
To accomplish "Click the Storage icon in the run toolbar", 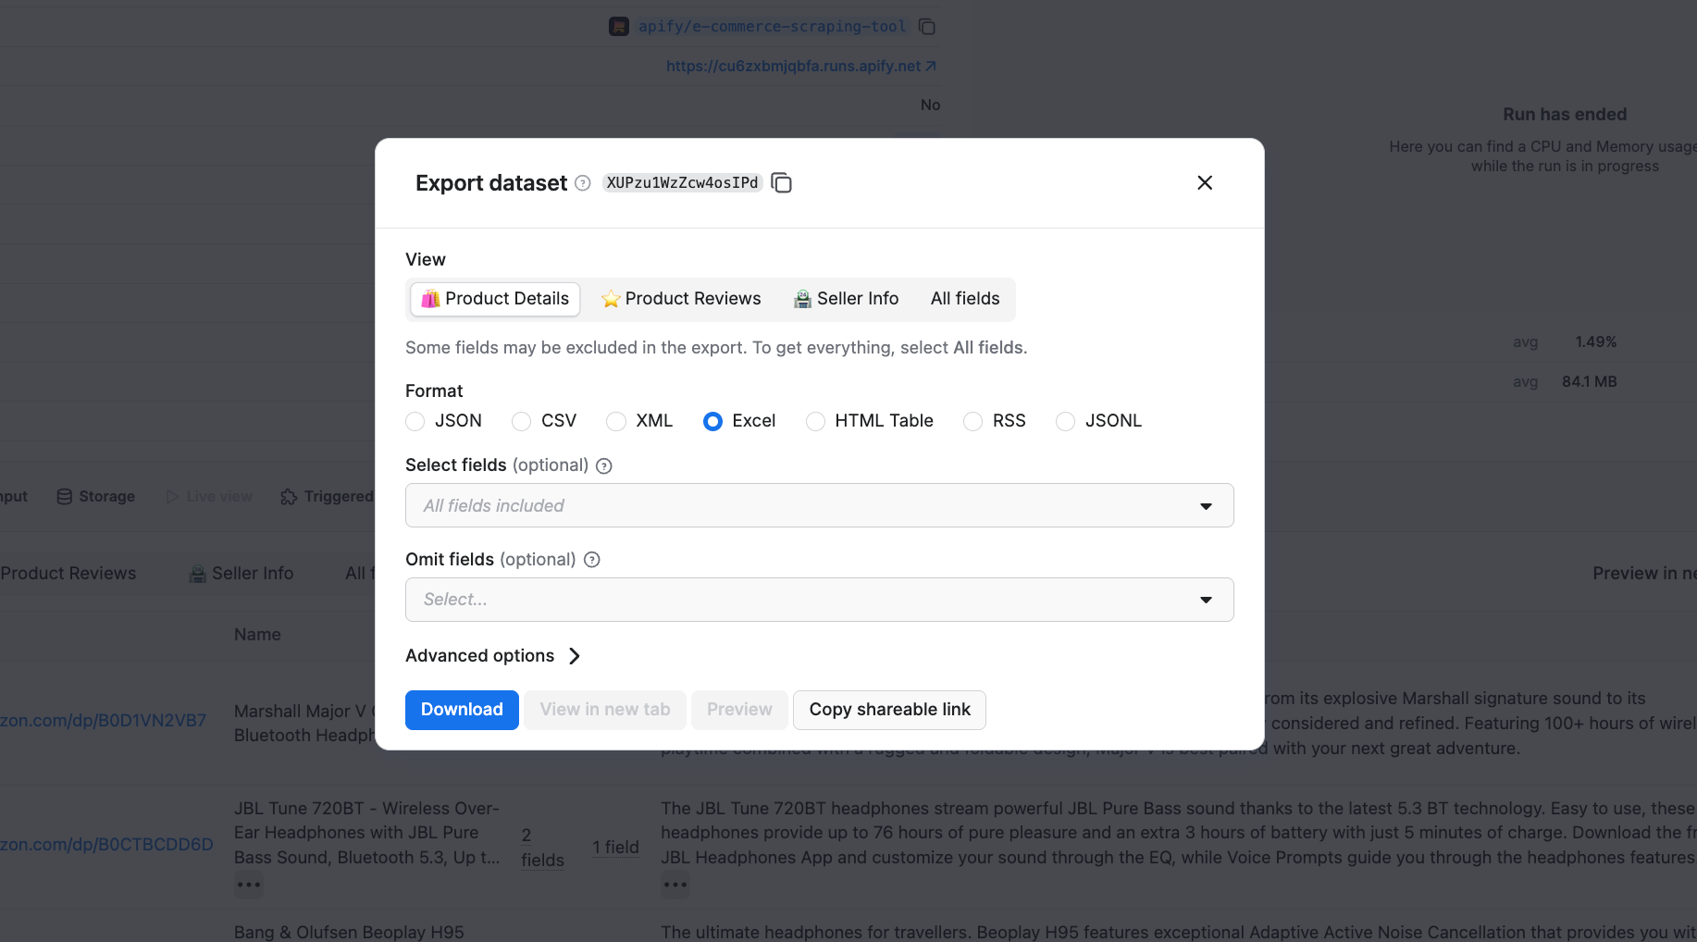I will tap(65, 496).
